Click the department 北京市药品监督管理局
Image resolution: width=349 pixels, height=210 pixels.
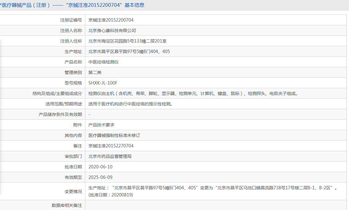[110, 156]
